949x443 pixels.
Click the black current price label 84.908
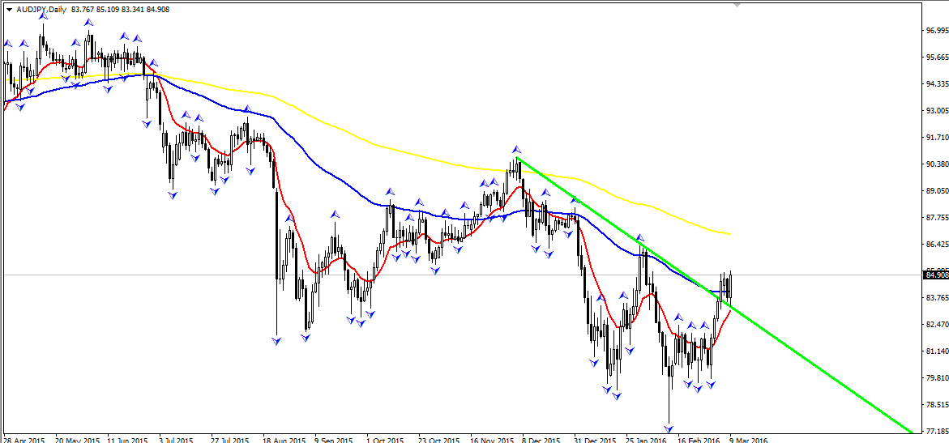tap(936, 275)
